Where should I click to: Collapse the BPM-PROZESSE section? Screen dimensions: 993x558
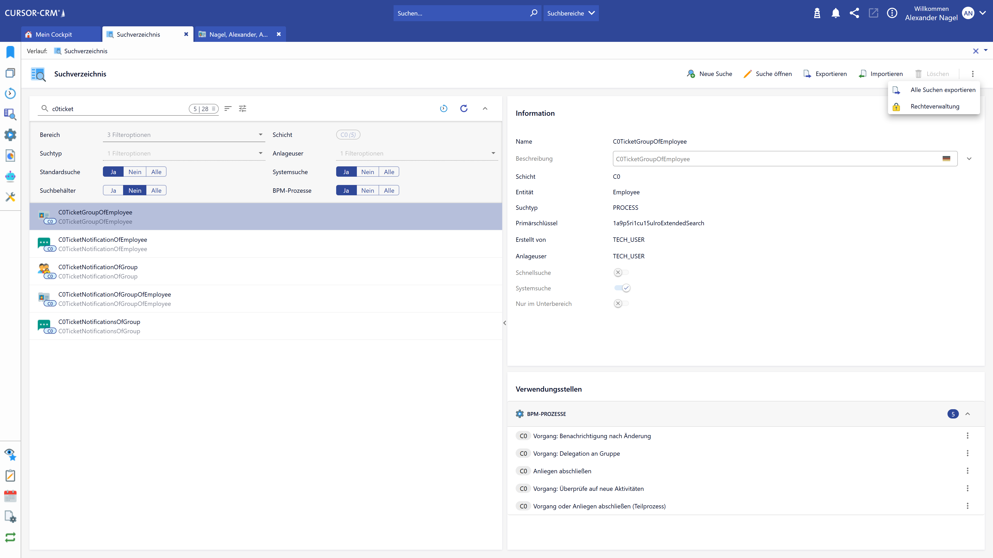pyautogui.click(x=967, y=414)
